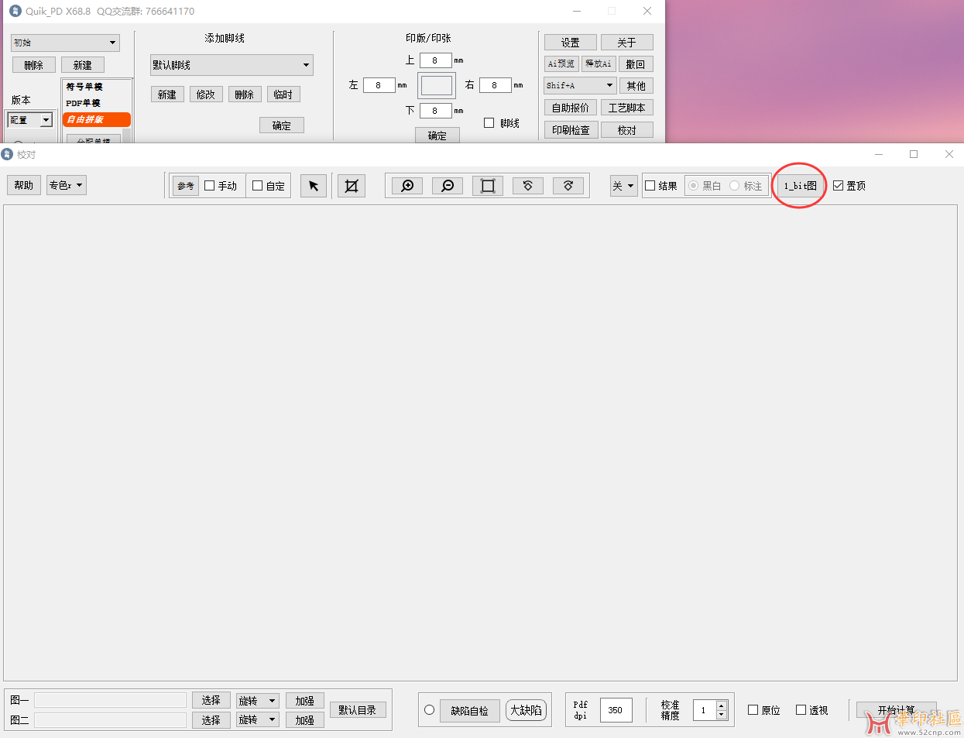Screen dimensions: 964x738
Task: Select PDF单模 in the template list
Action: 84,103
